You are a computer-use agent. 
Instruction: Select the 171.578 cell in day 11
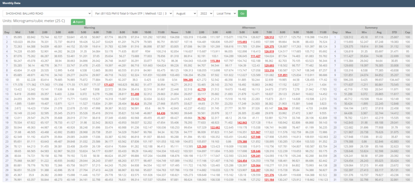(x=18, y=84)
